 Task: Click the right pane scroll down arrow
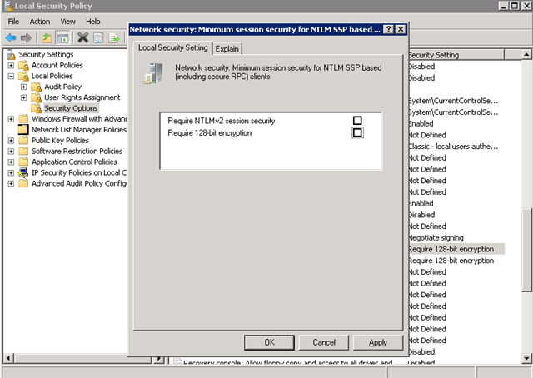(526, 358)
